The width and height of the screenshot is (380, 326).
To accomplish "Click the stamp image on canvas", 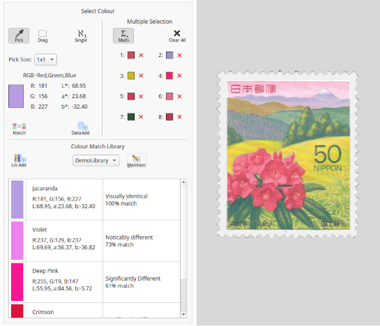I will pos(287,154).
